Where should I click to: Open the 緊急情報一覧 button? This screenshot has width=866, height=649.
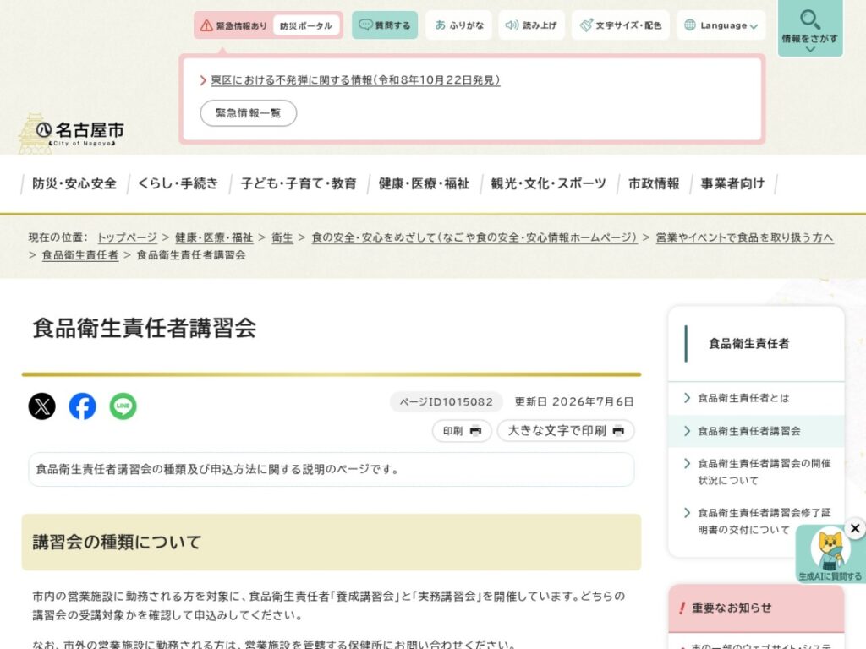click(249, 113)
